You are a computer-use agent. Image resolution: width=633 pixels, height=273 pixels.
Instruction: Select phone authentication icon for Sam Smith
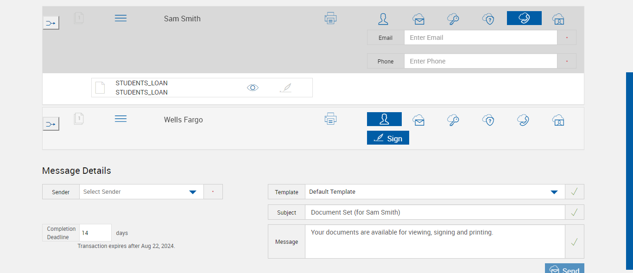tap(524, 18)
